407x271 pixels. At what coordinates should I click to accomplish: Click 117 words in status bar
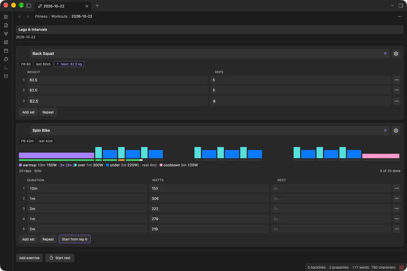pos(360,267)
